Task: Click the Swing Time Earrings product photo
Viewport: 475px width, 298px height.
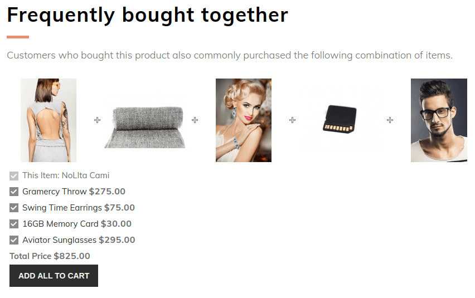Action: (x=244, y=120)
